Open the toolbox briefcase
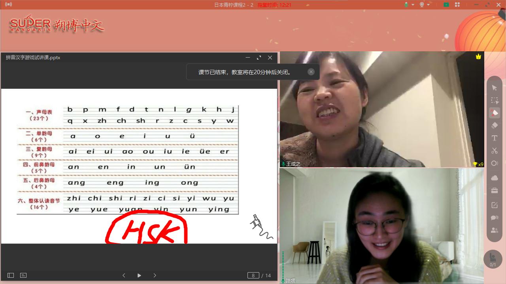Image resolution: width=506 pixels, height=284 pixels. tap(494, 191)
